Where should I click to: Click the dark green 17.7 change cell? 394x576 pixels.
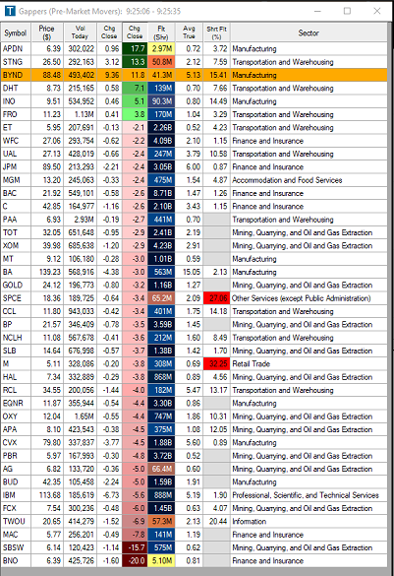click(135, 49)
